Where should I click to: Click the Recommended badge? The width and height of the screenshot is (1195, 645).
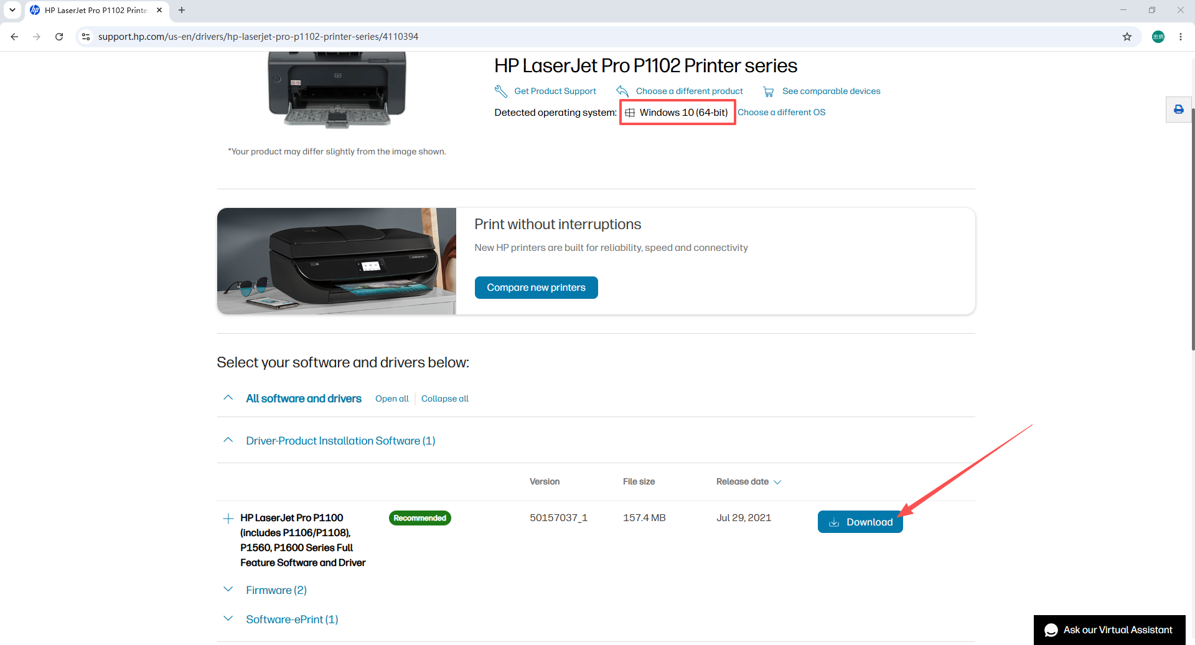(420, 518)
